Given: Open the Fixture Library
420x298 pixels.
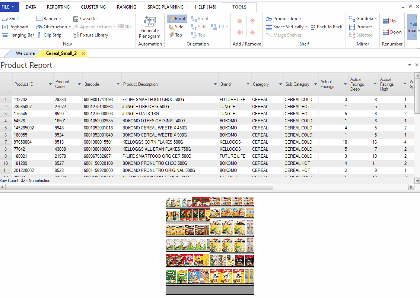Looking at the screenshot, I should pyautogui.click(x=90, y=35).
